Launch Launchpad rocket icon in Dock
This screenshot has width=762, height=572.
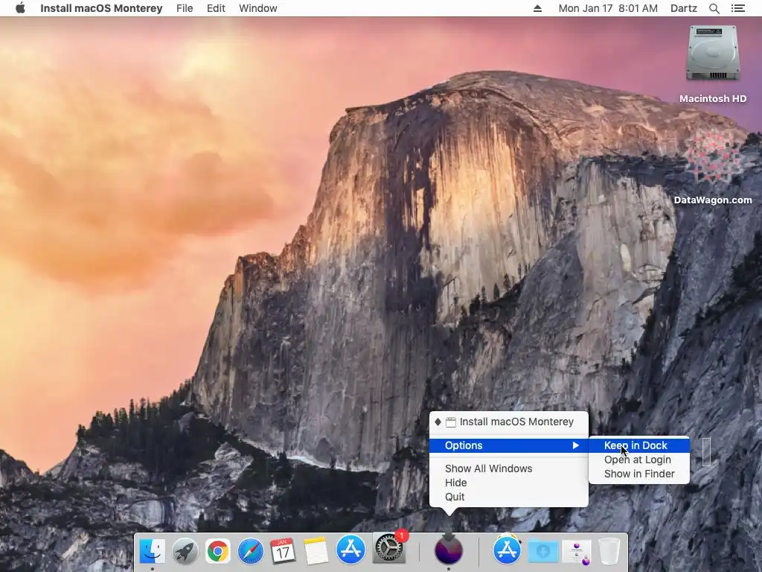tap(185, 551)
